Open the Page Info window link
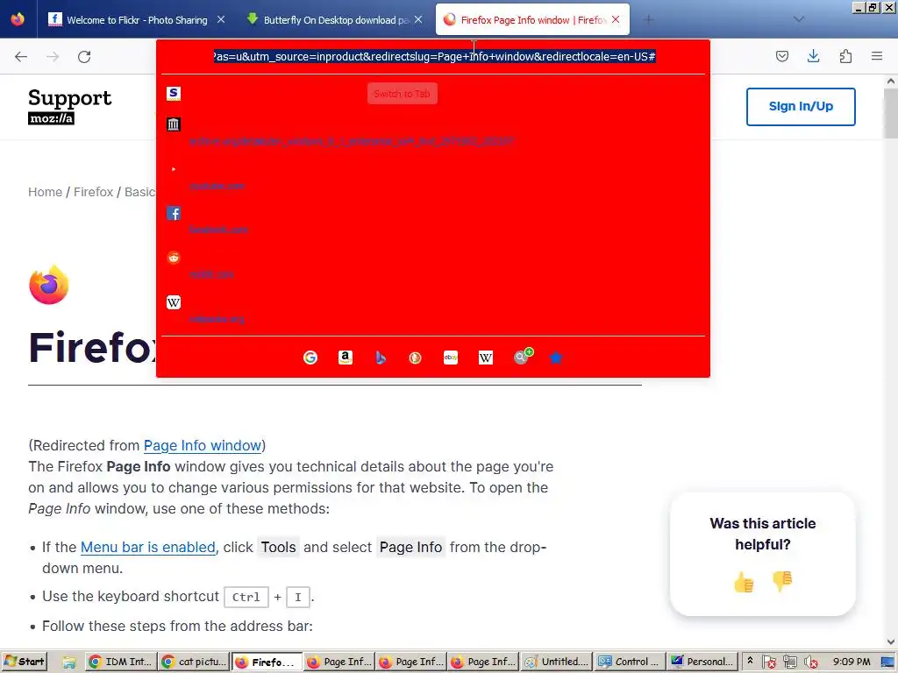Screen dimensions: 898x673 click(x=203, y=445)
